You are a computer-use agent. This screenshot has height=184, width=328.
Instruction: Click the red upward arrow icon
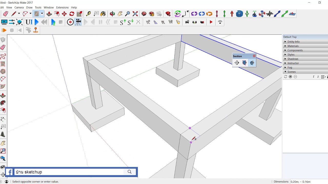[232, 14]
